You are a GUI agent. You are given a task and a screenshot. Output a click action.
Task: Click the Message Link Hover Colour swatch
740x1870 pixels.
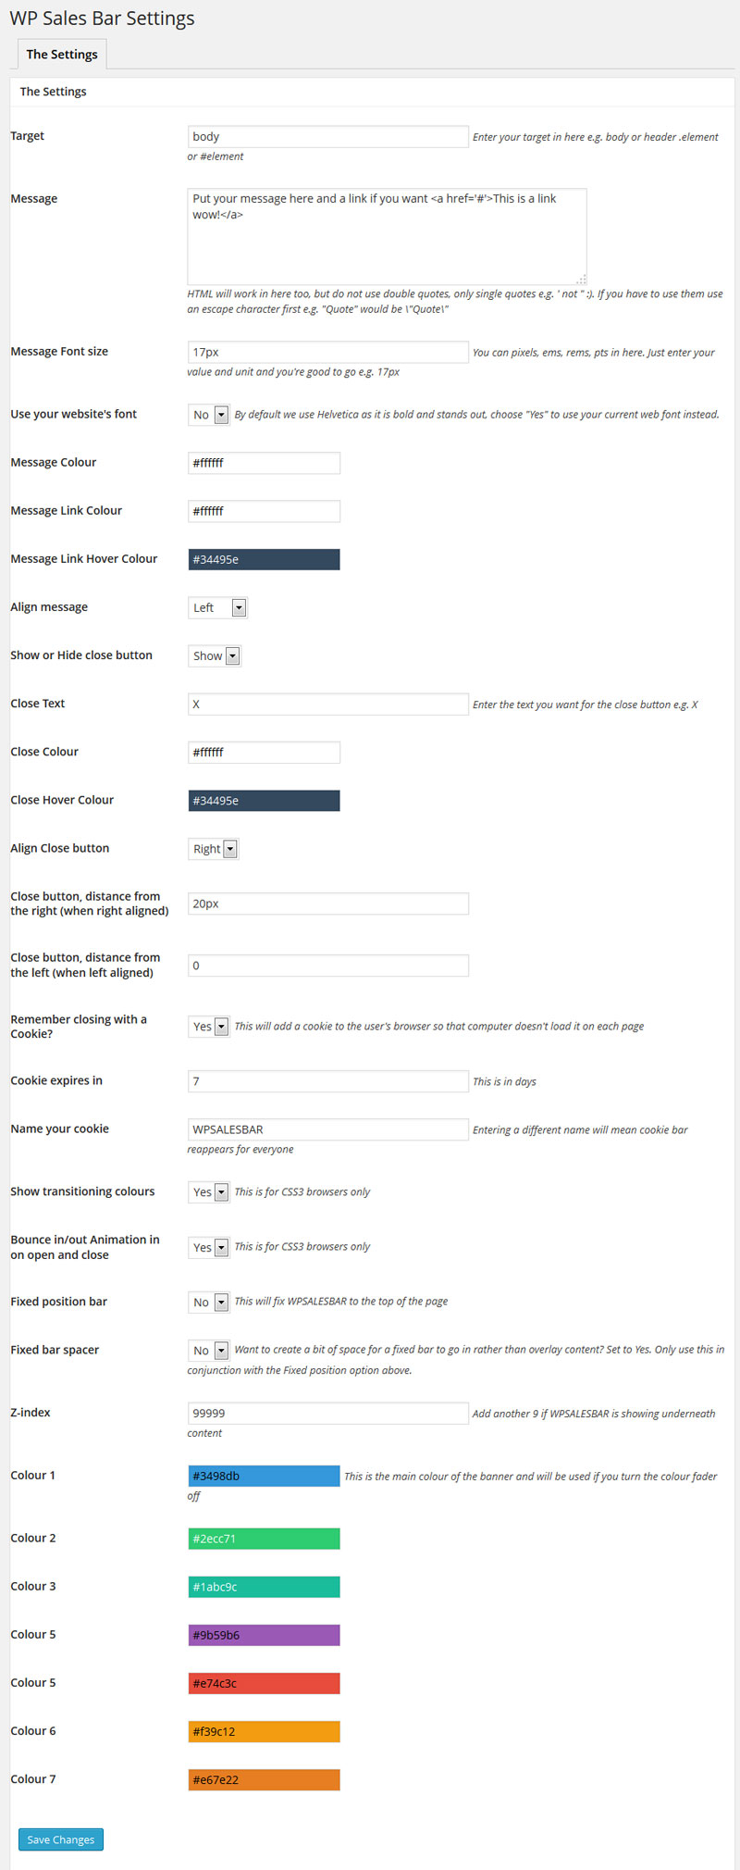tap(265, 559)
